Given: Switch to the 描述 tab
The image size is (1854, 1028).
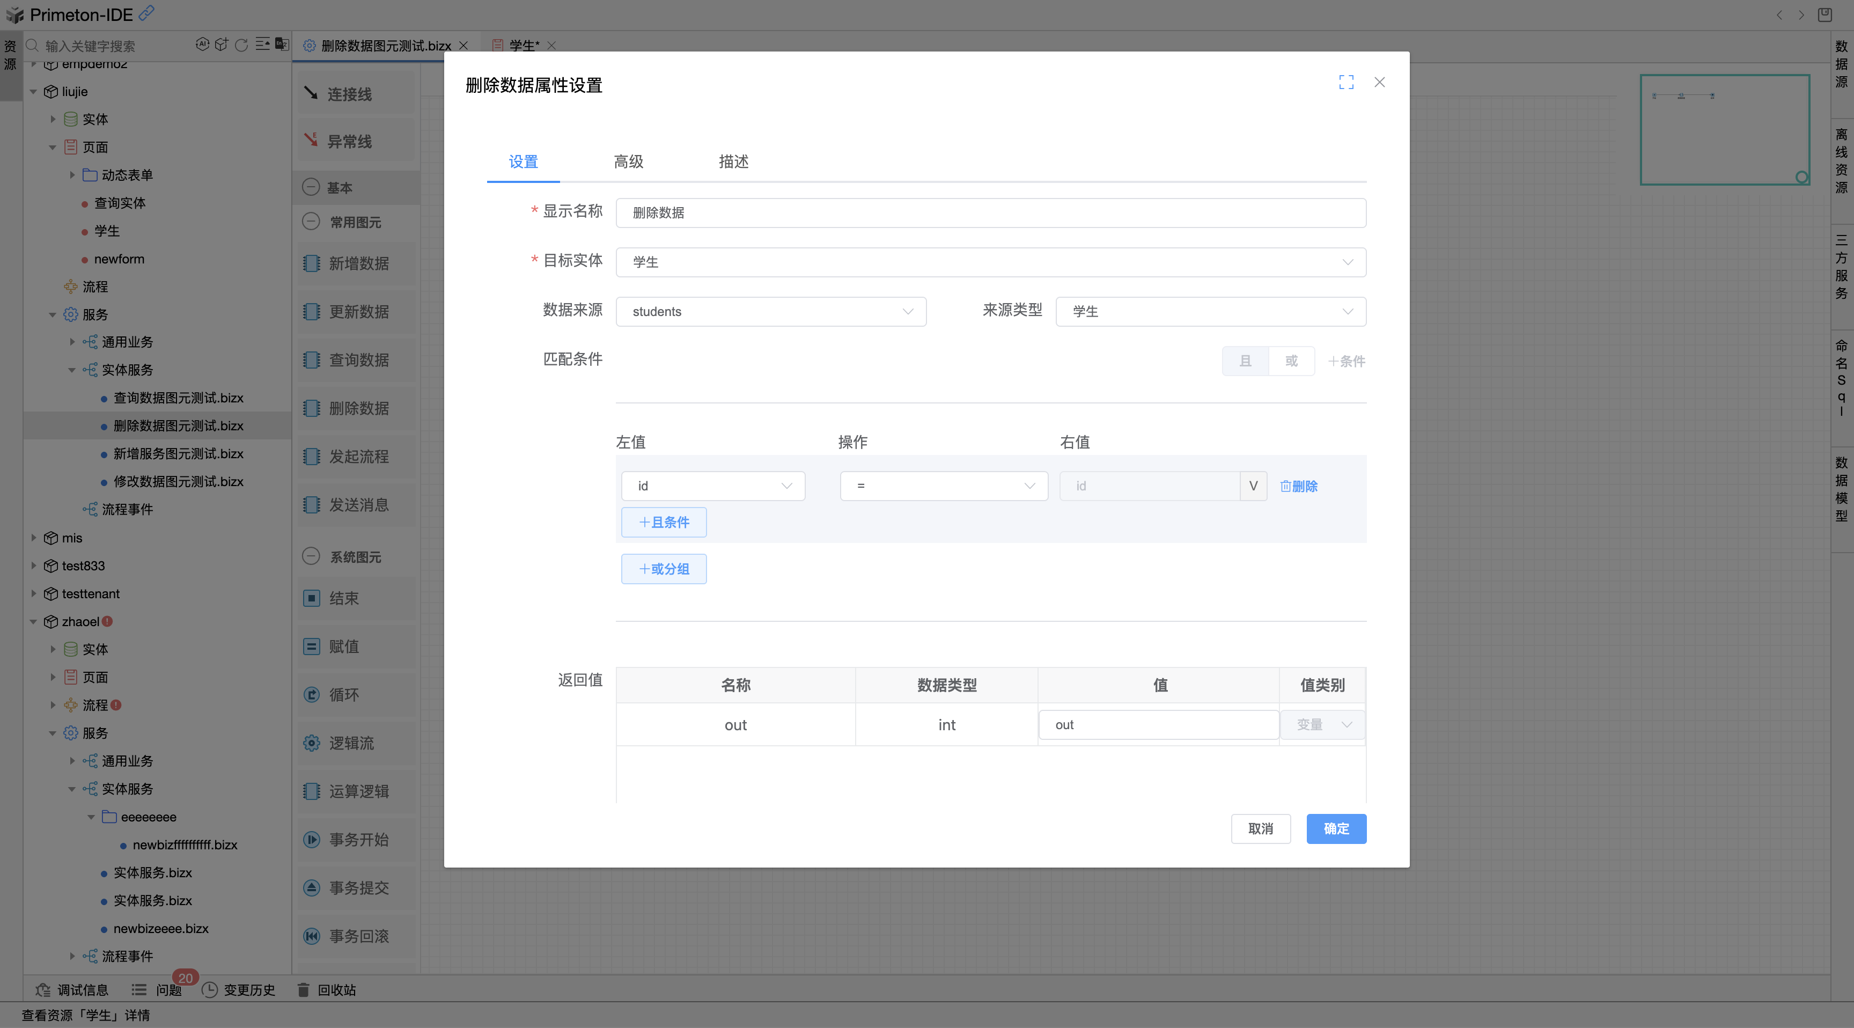Looking at the screenshot, I should click(x=733, y=162).
